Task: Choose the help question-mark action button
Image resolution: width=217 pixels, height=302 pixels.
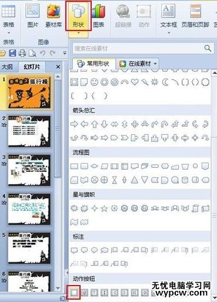Action: click(x=94, y=293)
